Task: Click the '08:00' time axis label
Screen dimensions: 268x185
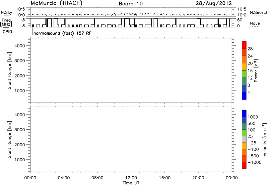Action: coord(97,178)
